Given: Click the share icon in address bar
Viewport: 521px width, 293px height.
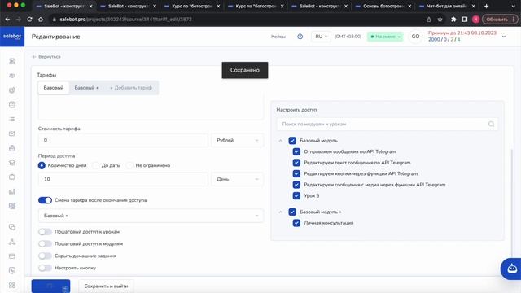Looking at the screenshot, I should coord(429,20).
